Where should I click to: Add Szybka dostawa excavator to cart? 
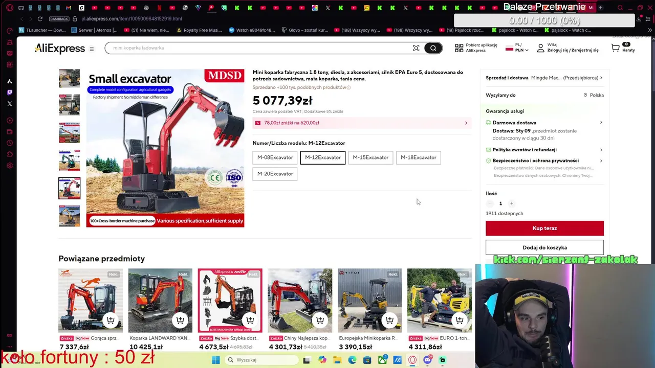point(250,320)
